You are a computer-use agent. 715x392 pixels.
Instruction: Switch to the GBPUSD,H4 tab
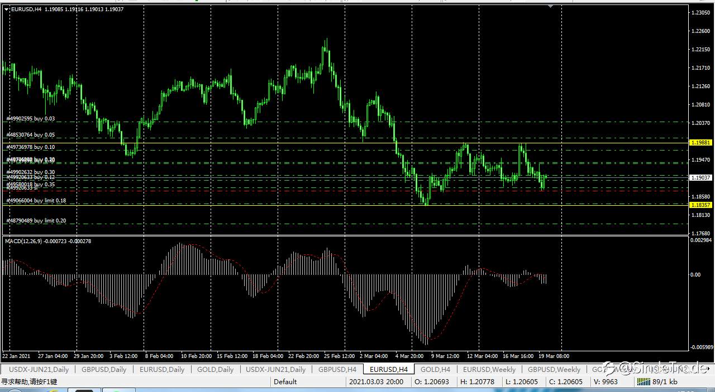tap(337, 369)
